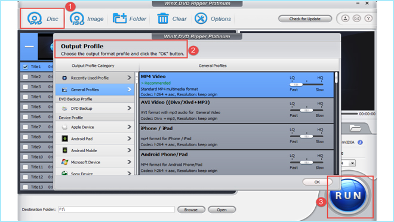Viewport: 394px width, 222px height.
Task: Check the Title10 checkbox
Action: click(x=26, y=157)
